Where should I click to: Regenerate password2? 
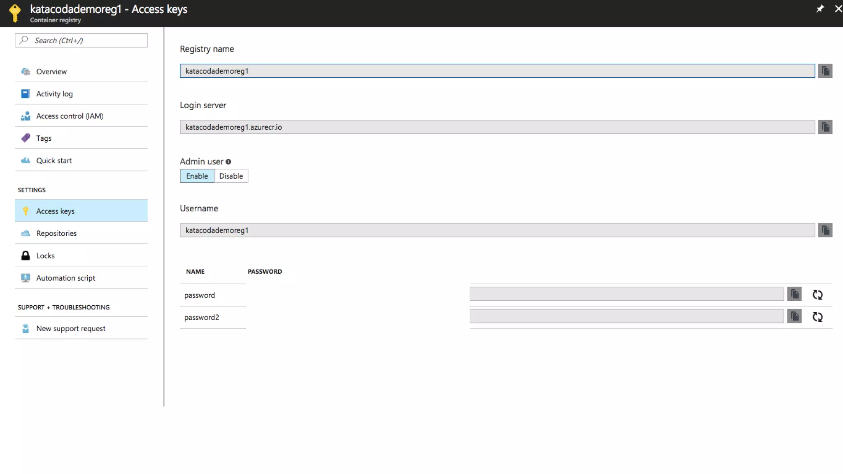point(817,317)
